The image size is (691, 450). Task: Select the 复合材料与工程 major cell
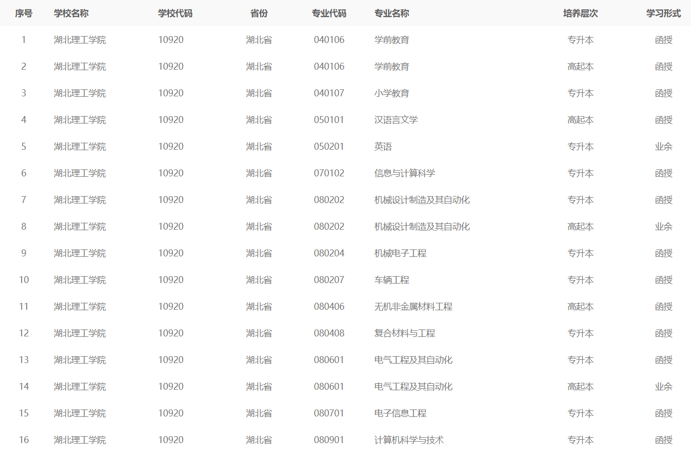pyautogui.click(x=405, y=333)
